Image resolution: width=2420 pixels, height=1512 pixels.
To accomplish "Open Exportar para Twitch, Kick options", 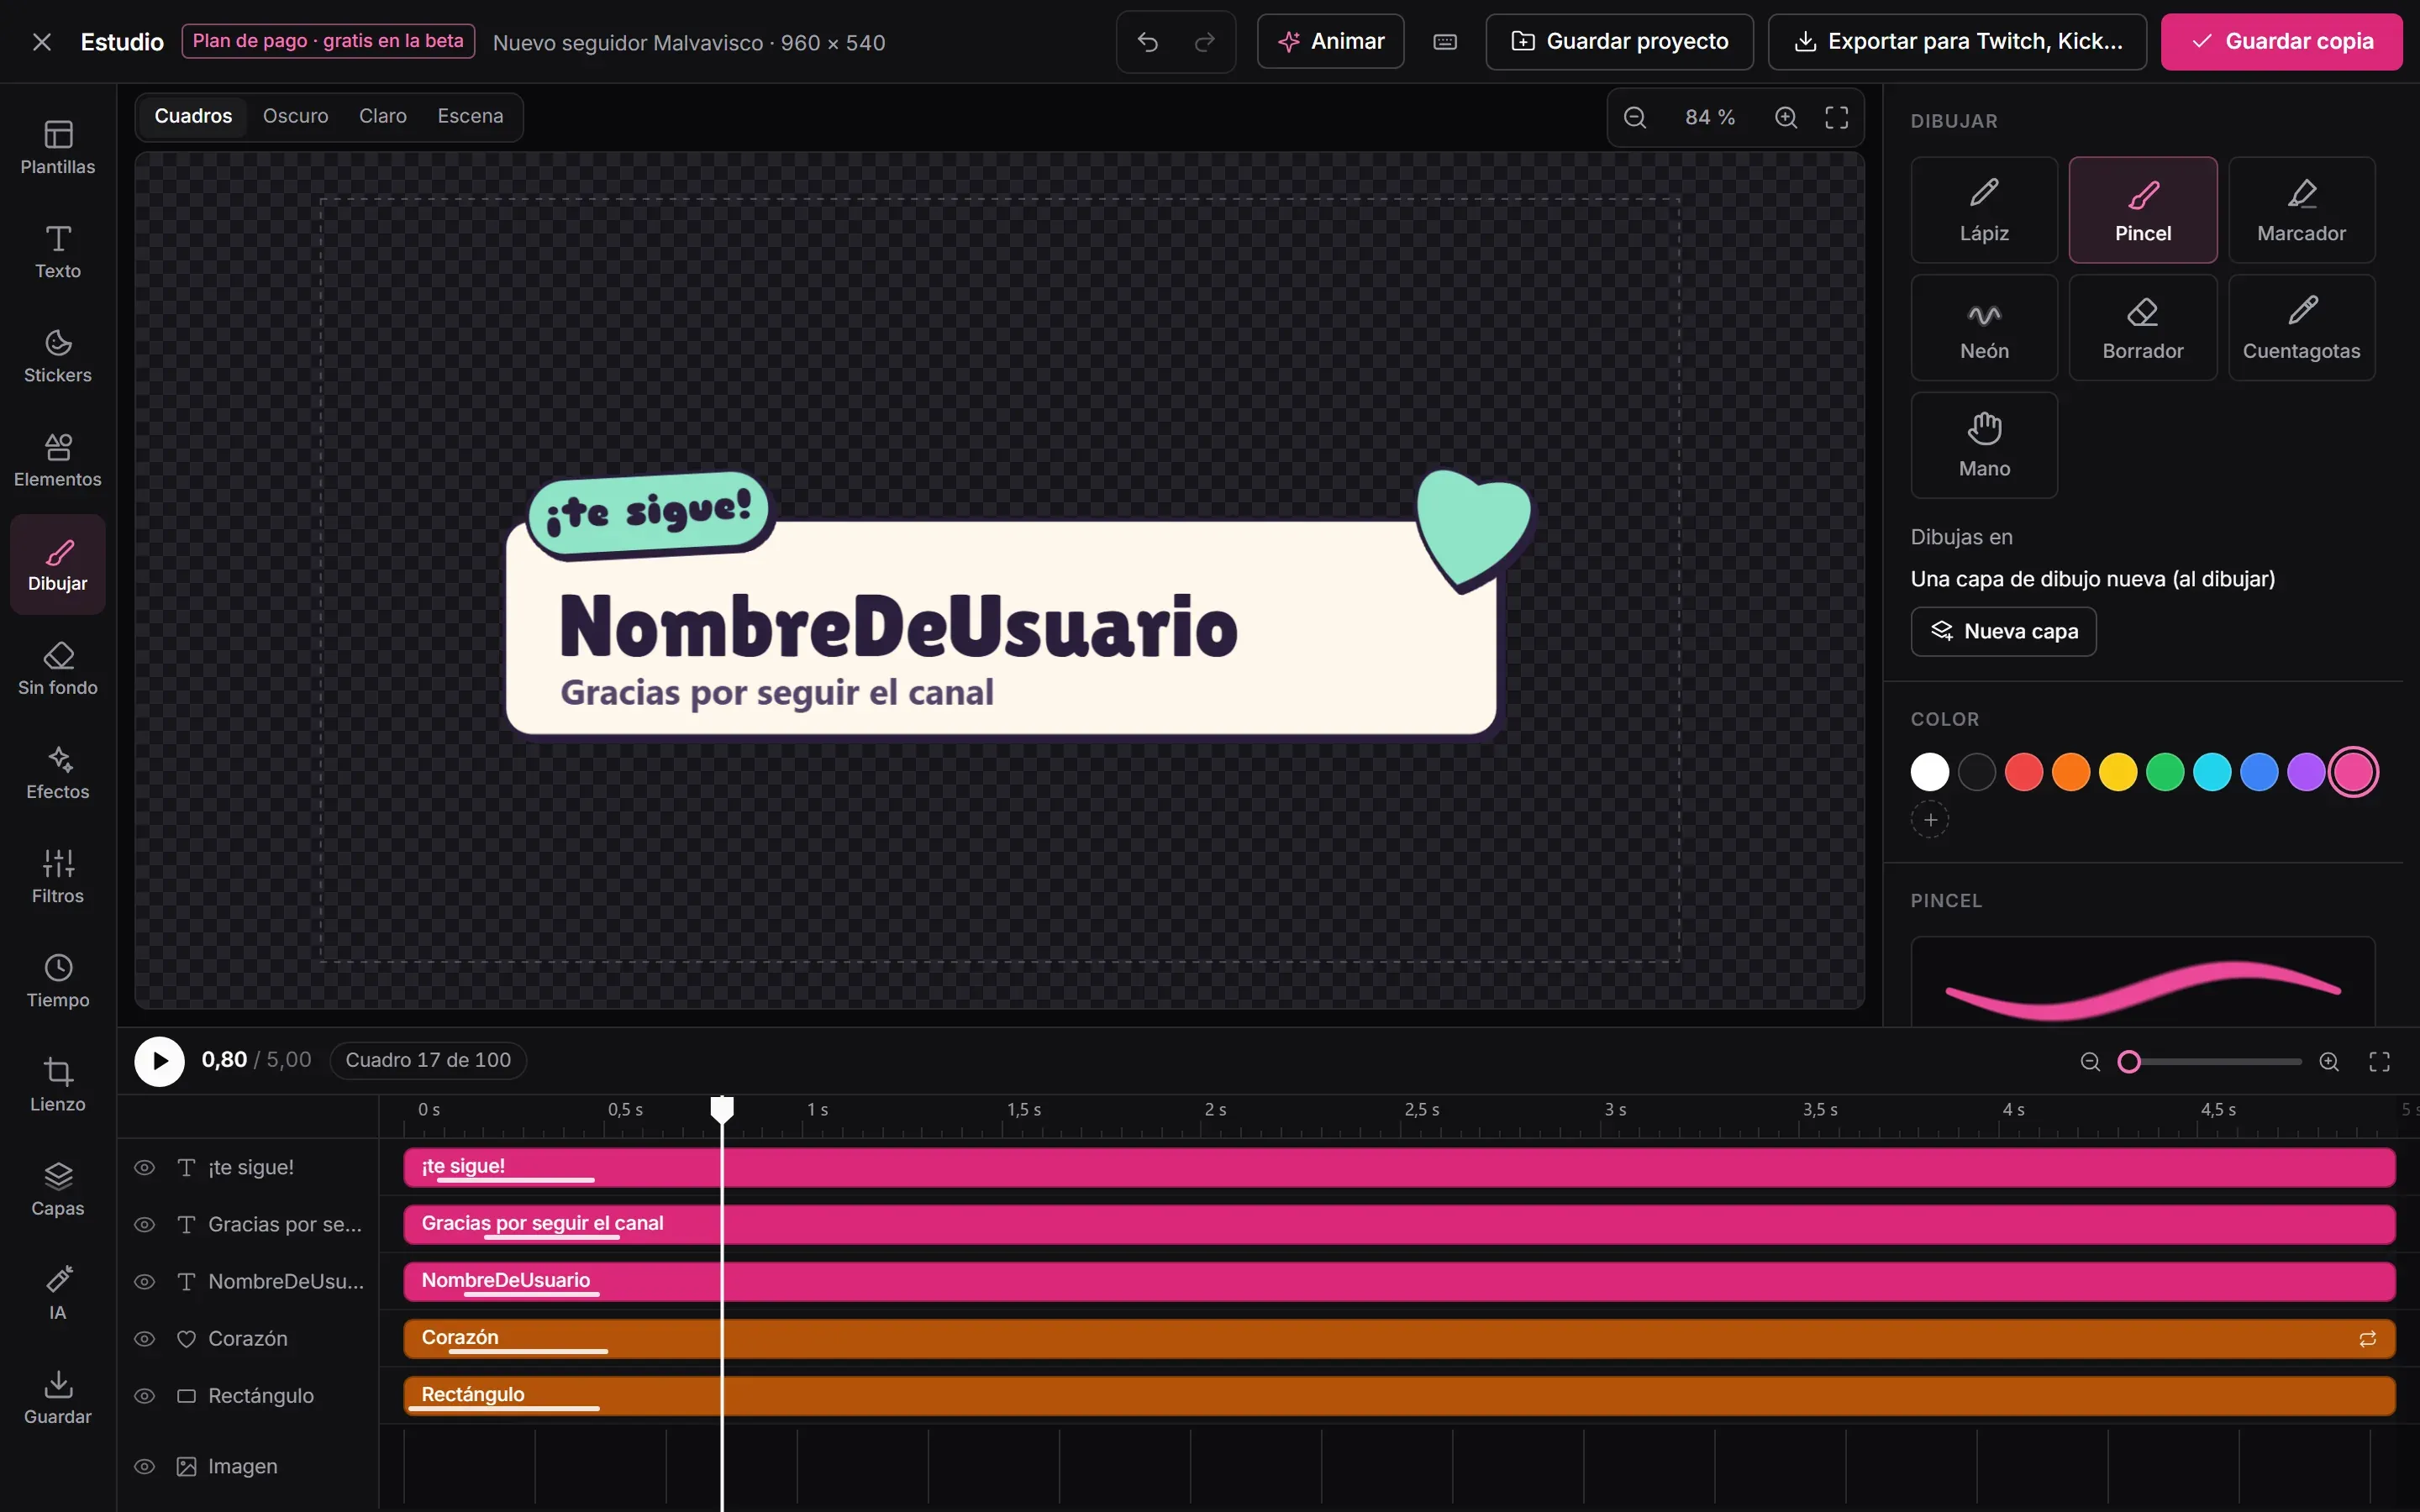I will point(1957,42).
